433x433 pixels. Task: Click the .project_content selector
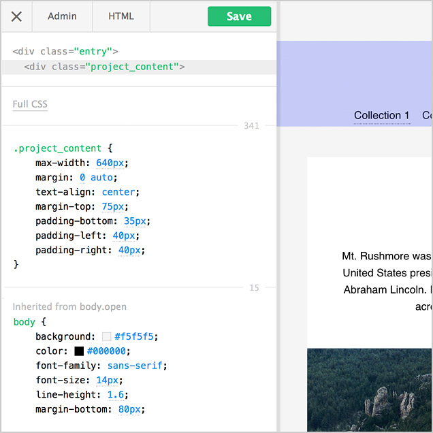point(57,148)
